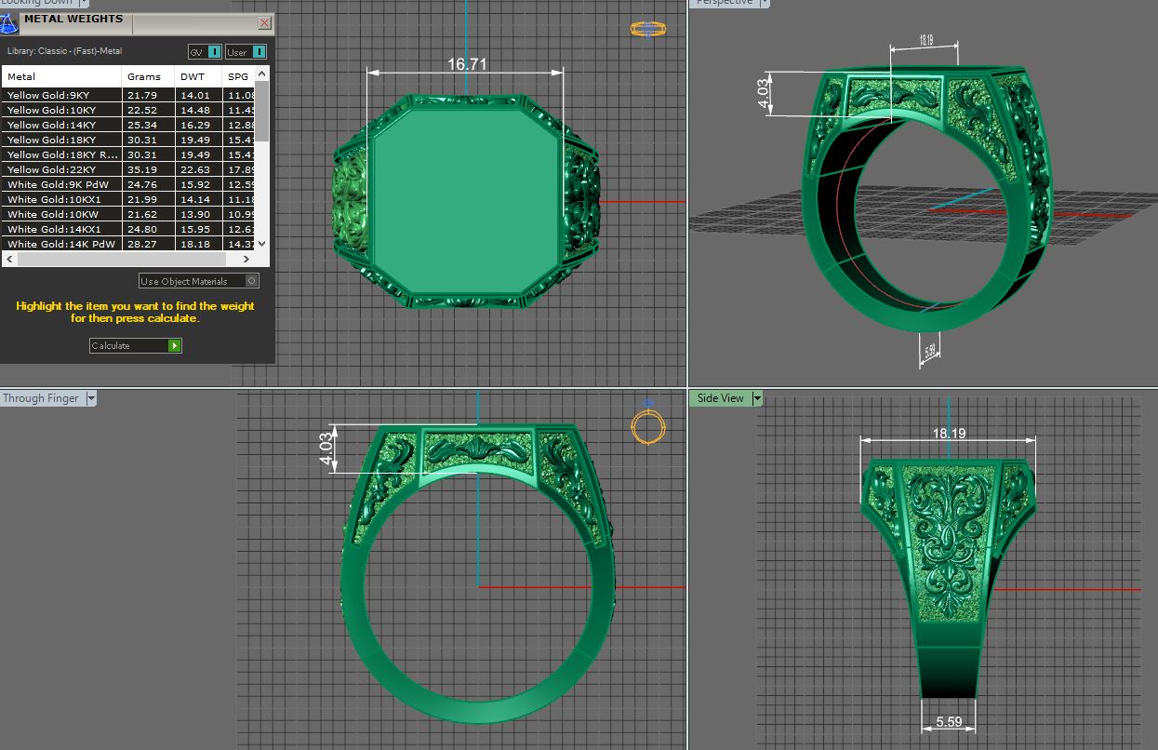Toggle the GV library switch
1158x750 pixels.
point(206,52)
